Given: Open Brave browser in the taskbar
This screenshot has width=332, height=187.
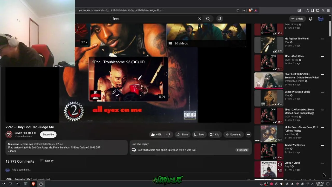Looking at the screenshot, I should tap(33, 184).
